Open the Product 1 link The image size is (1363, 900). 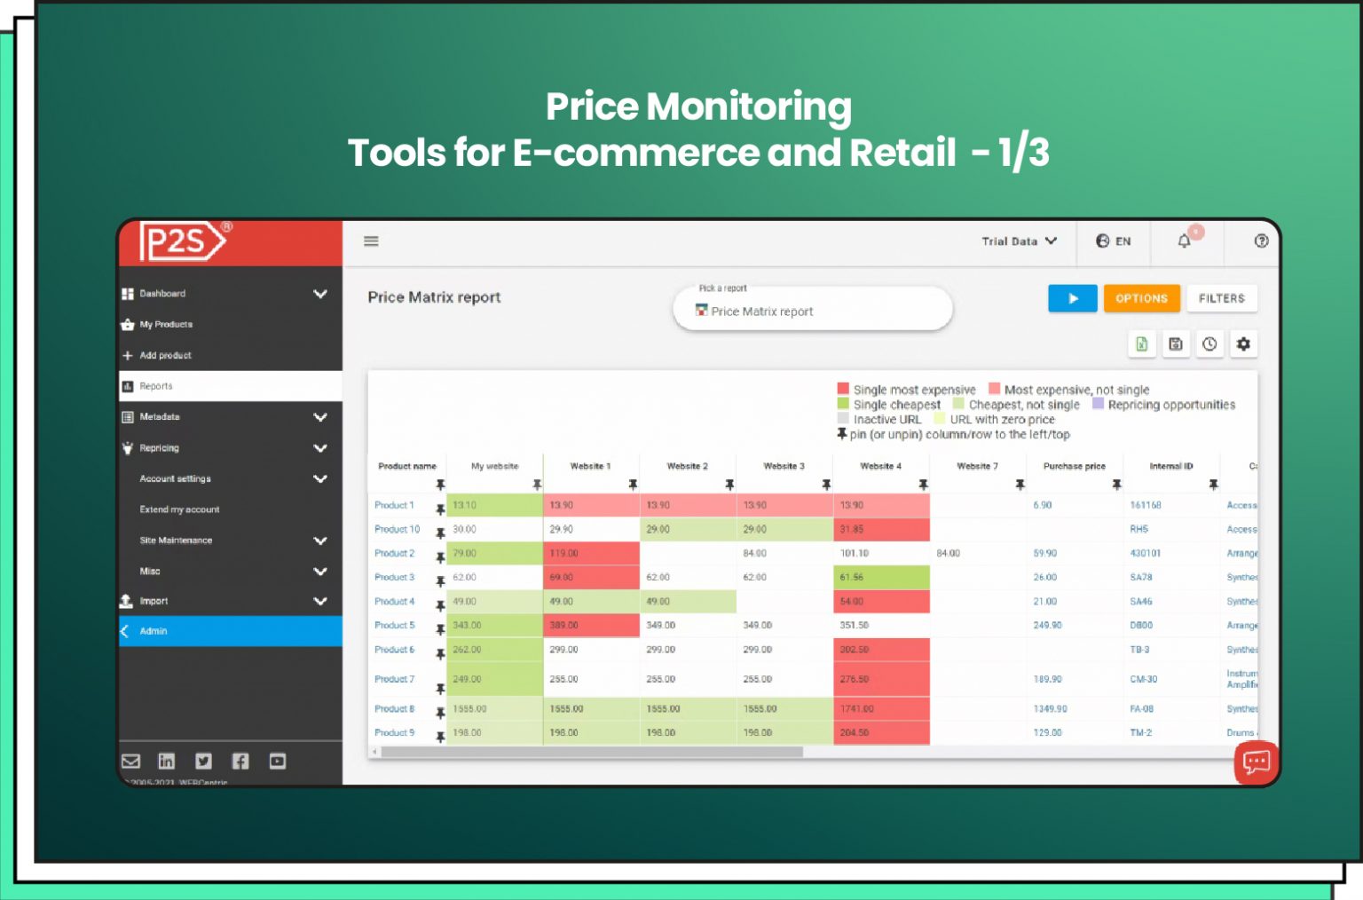(394, 505)
